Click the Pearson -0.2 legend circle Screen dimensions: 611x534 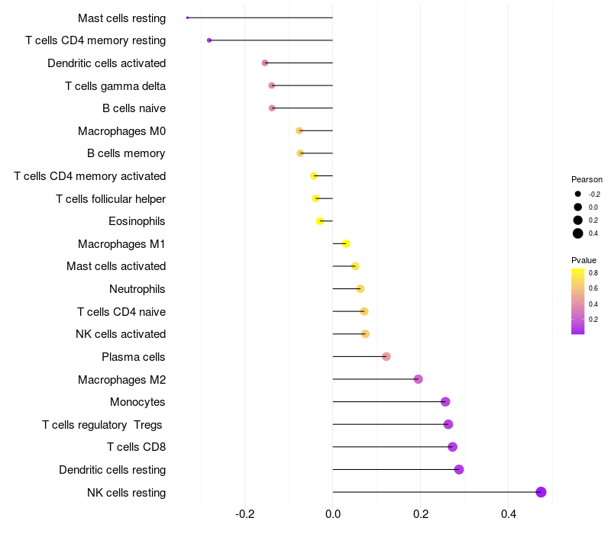[x=578, y=194]
